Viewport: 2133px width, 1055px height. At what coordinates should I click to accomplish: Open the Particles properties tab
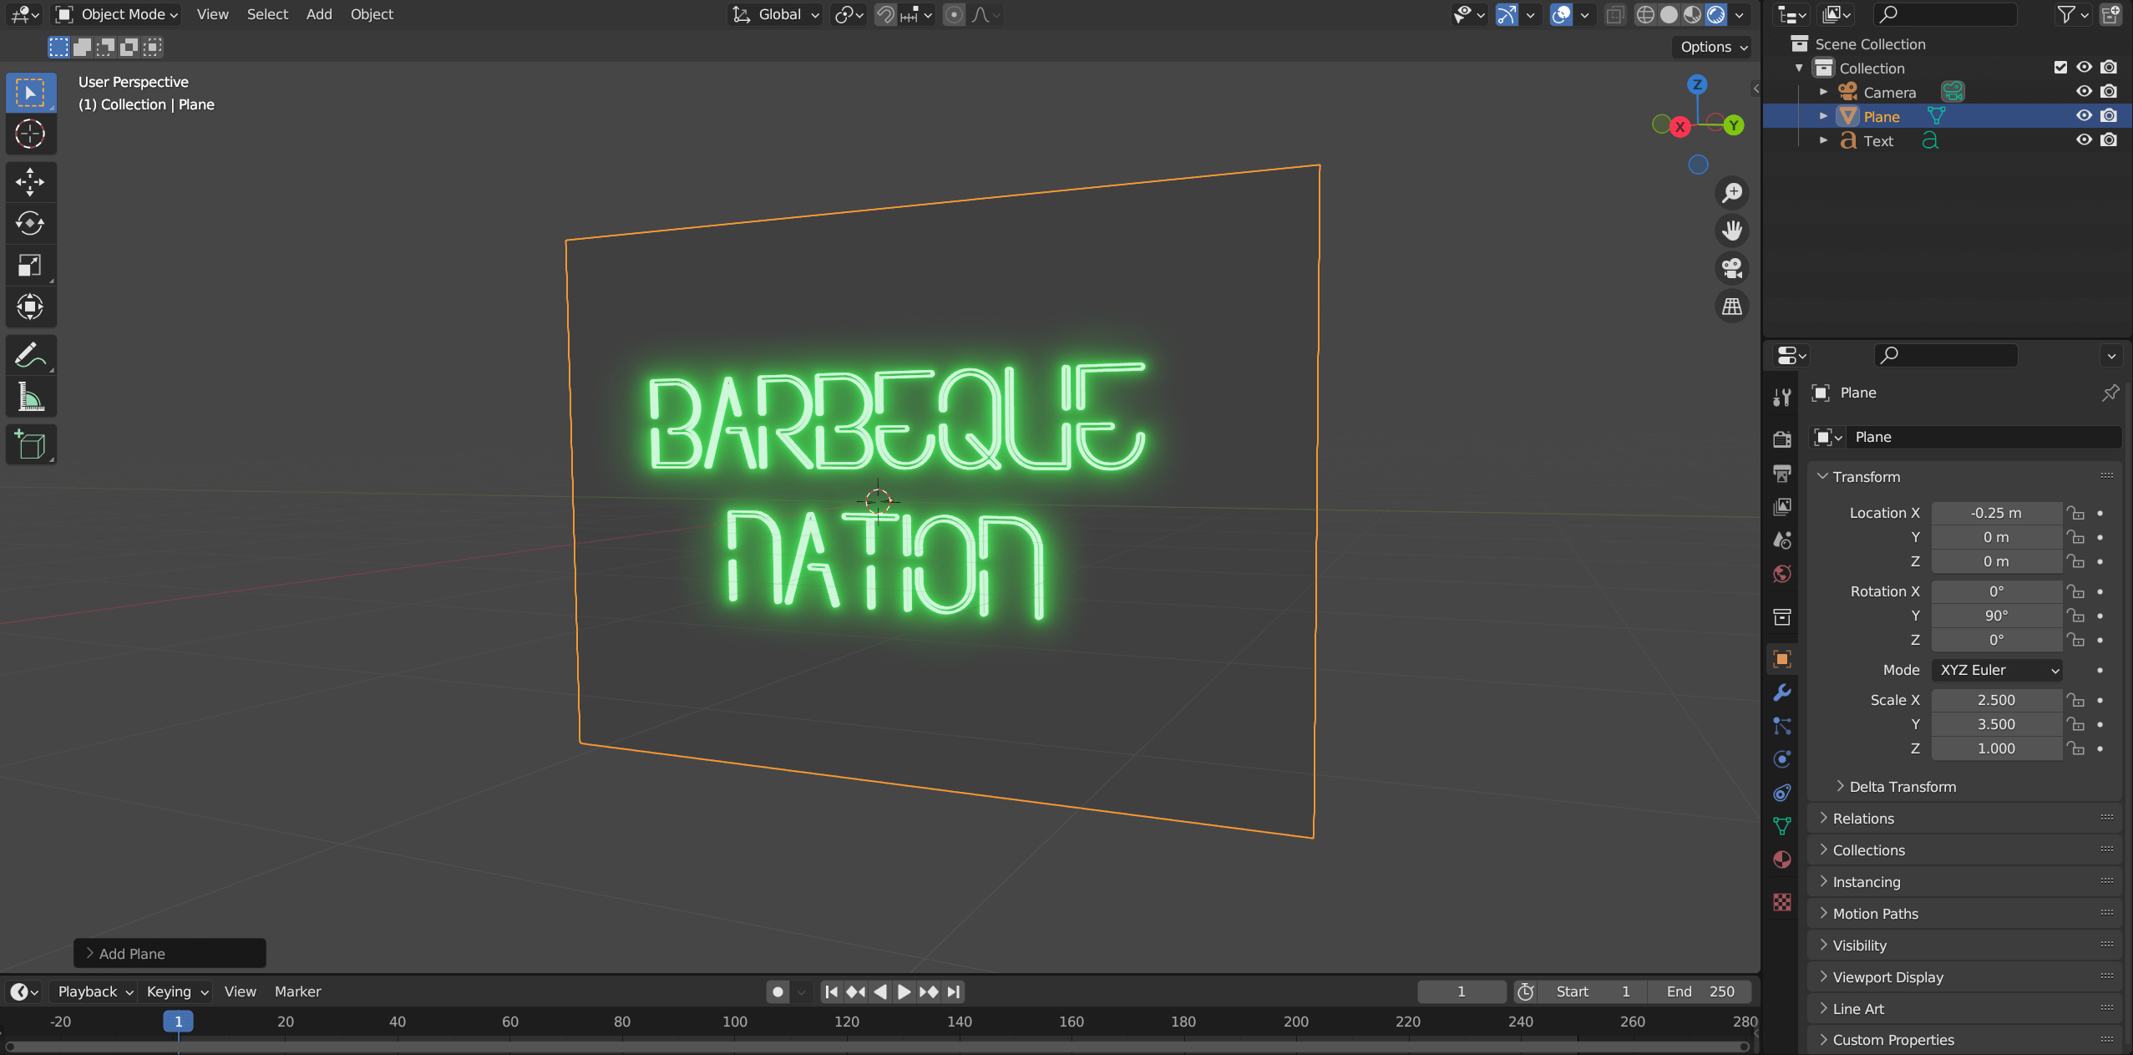(x=1781, y=726)
